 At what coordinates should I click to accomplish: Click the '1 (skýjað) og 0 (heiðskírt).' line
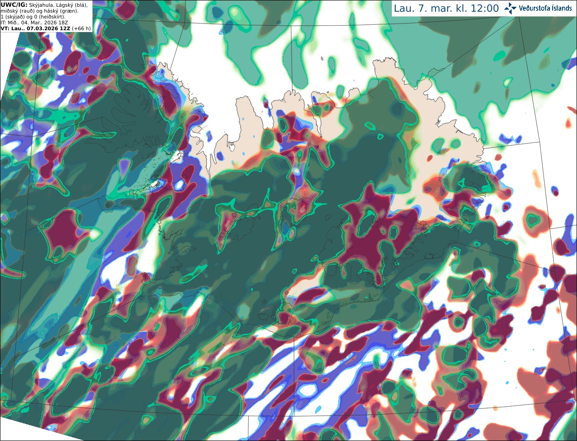33,17
